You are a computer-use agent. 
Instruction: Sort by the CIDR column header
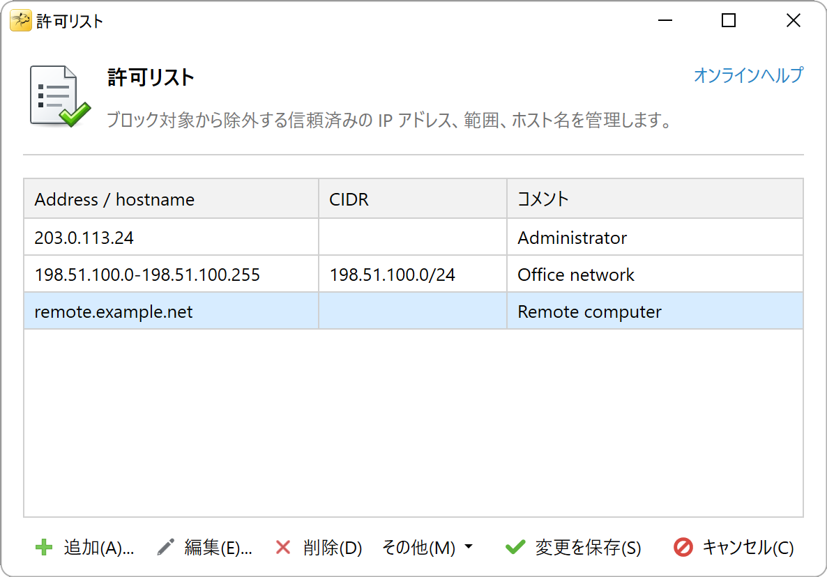(412, 199)
